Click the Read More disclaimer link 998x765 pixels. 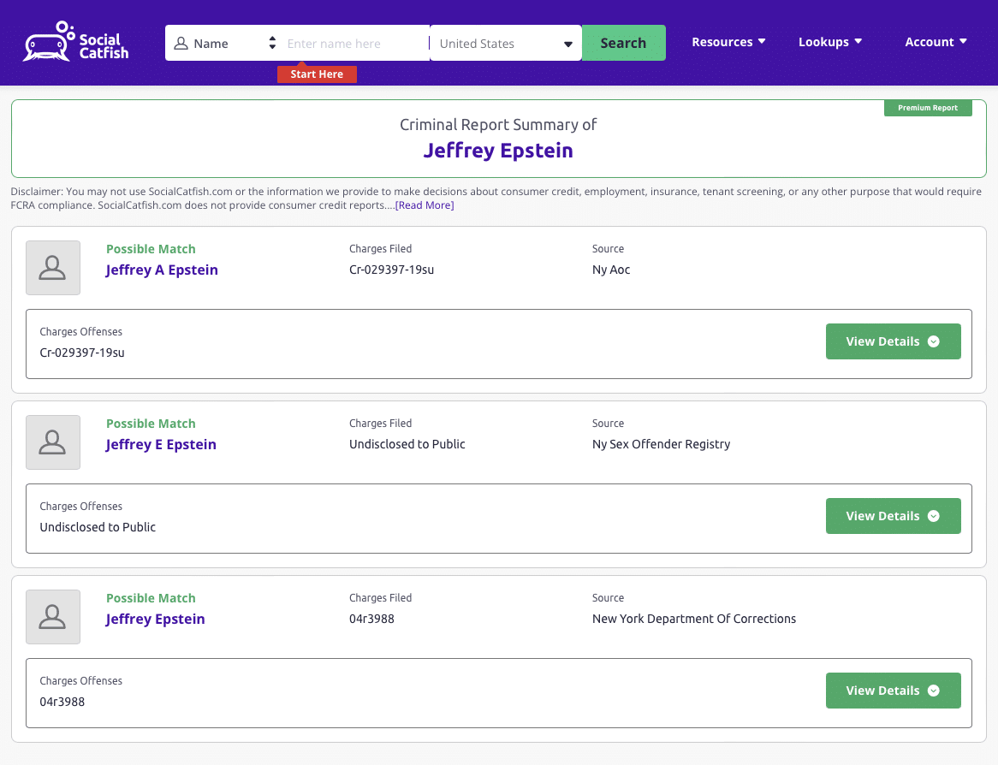coord(424,205)
